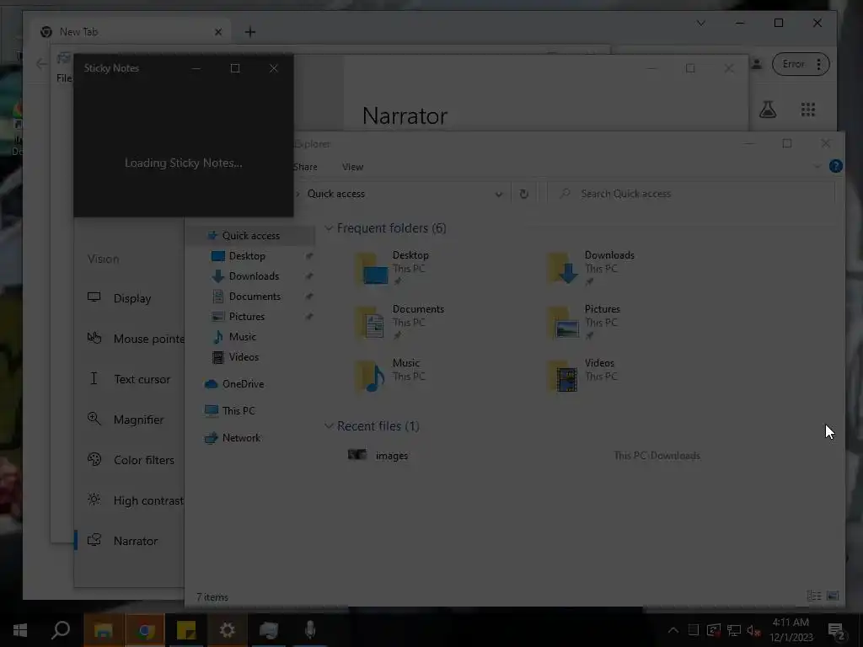Open the Pictures frequent folder
The width and height of the screenshot is (863, 647).
[585, 322]
